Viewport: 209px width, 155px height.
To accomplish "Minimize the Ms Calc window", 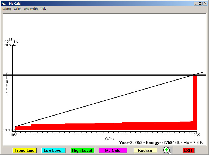I will click(196, 4).
